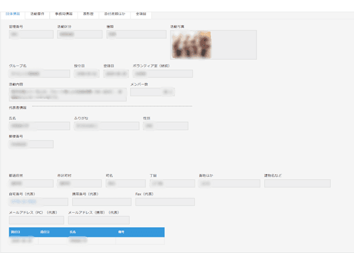Click the 町名 field
354x253 pixels.
[125, 184]
